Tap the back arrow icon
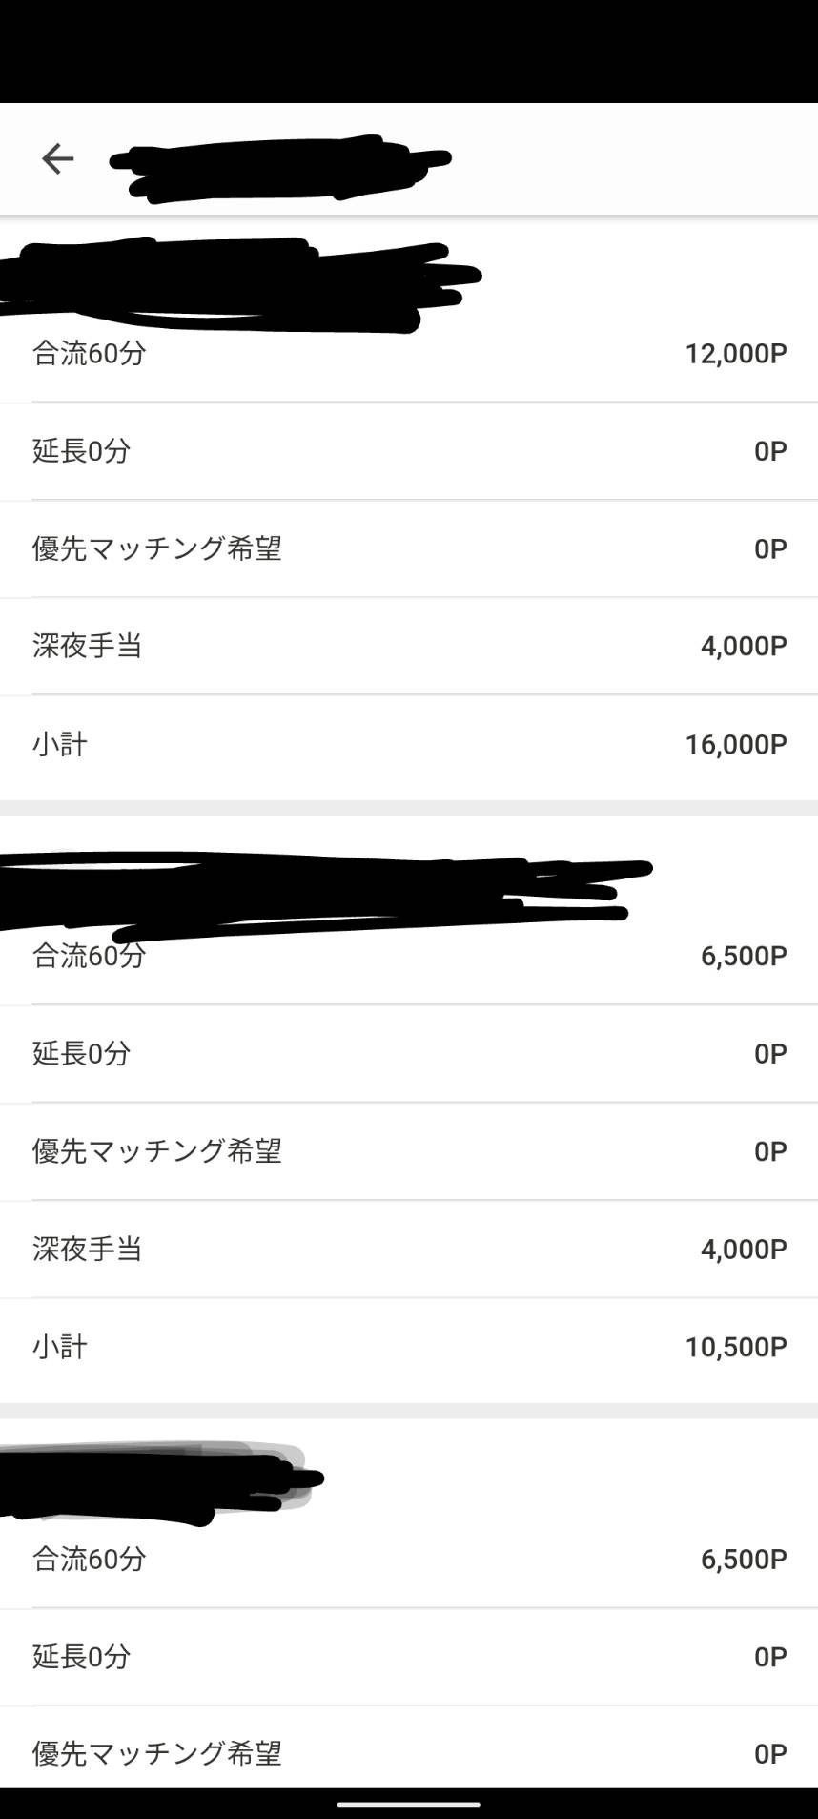This screenshot has height=1819, width=818. [x=57, y=158]
